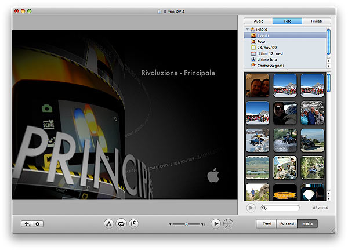
Task: Click the media search field
Action: tap(280, 208)
